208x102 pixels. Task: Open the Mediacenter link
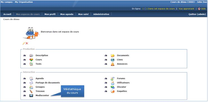42,95
